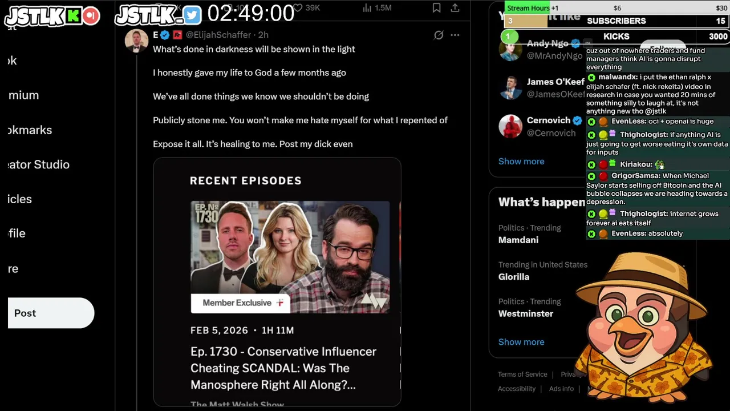
Task: Click Elijah Schaffer's profile avatar
Action: tap(136, 40)
